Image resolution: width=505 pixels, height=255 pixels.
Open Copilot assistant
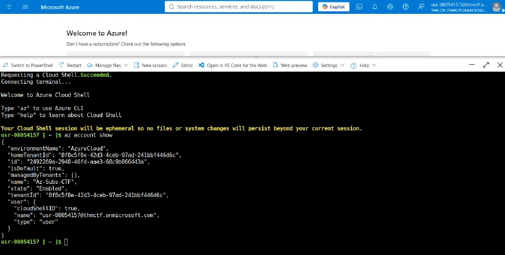point(334,7)
